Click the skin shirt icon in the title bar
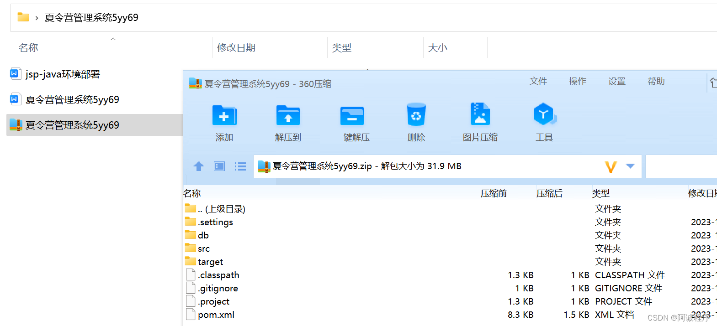The width and height of the screenshot is (717, 326). pos(713,83)
